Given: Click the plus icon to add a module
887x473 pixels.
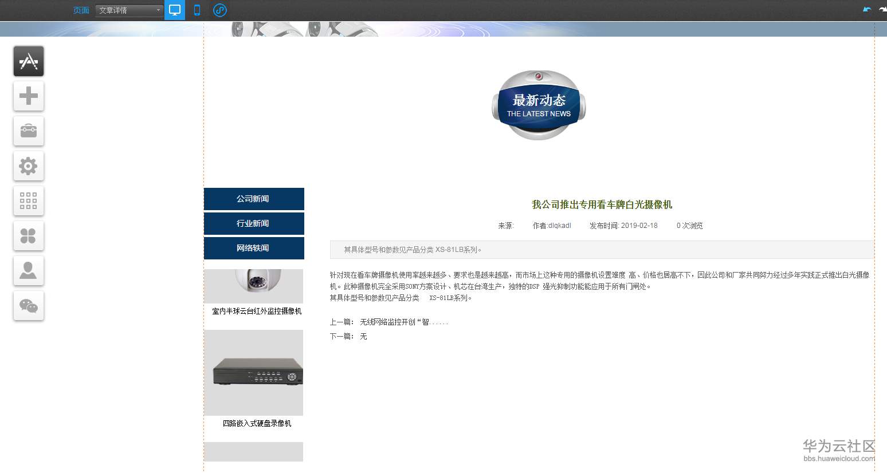Looking at the screenshot, I should click(28, 96).
